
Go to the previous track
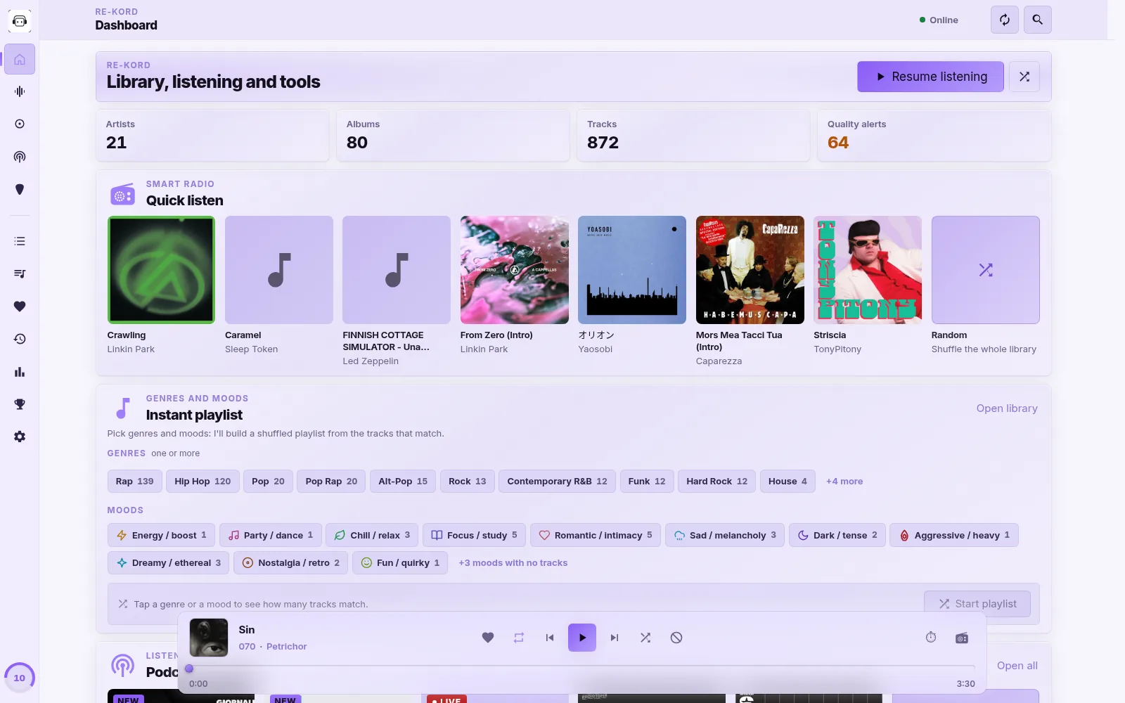550,638
